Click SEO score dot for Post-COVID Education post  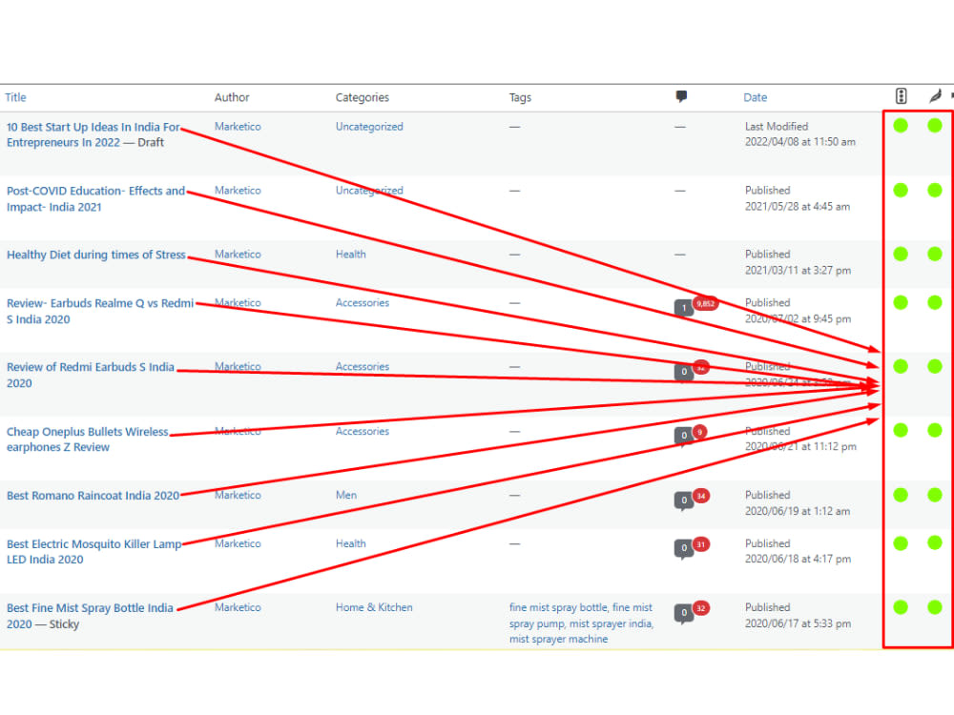pyautogui.click(x=901, y=191)
